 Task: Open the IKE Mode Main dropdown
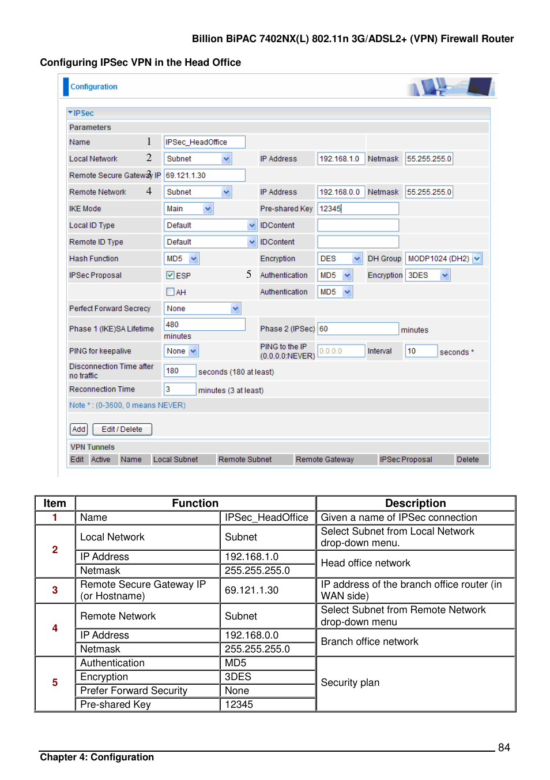(x=189, y=209)
